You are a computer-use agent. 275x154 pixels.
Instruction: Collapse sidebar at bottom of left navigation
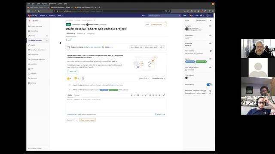tap(35, 148)
